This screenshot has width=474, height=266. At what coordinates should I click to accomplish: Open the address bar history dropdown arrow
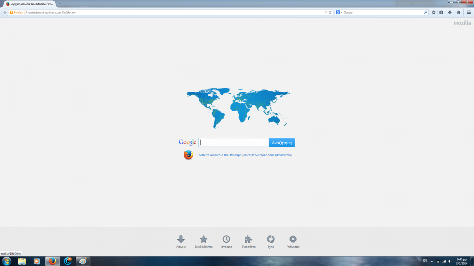pyautogui.click(x=325, y=12)
